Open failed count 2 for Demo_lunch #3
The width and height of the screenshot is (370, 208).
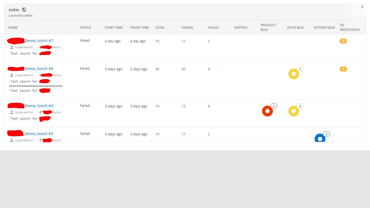pyautogui.click(x=209, y=134)
